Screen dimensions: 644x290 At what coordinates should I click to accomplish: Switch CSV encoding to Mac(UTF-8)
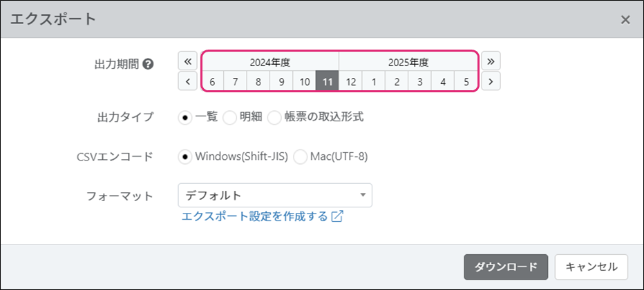tap(301, 156)
